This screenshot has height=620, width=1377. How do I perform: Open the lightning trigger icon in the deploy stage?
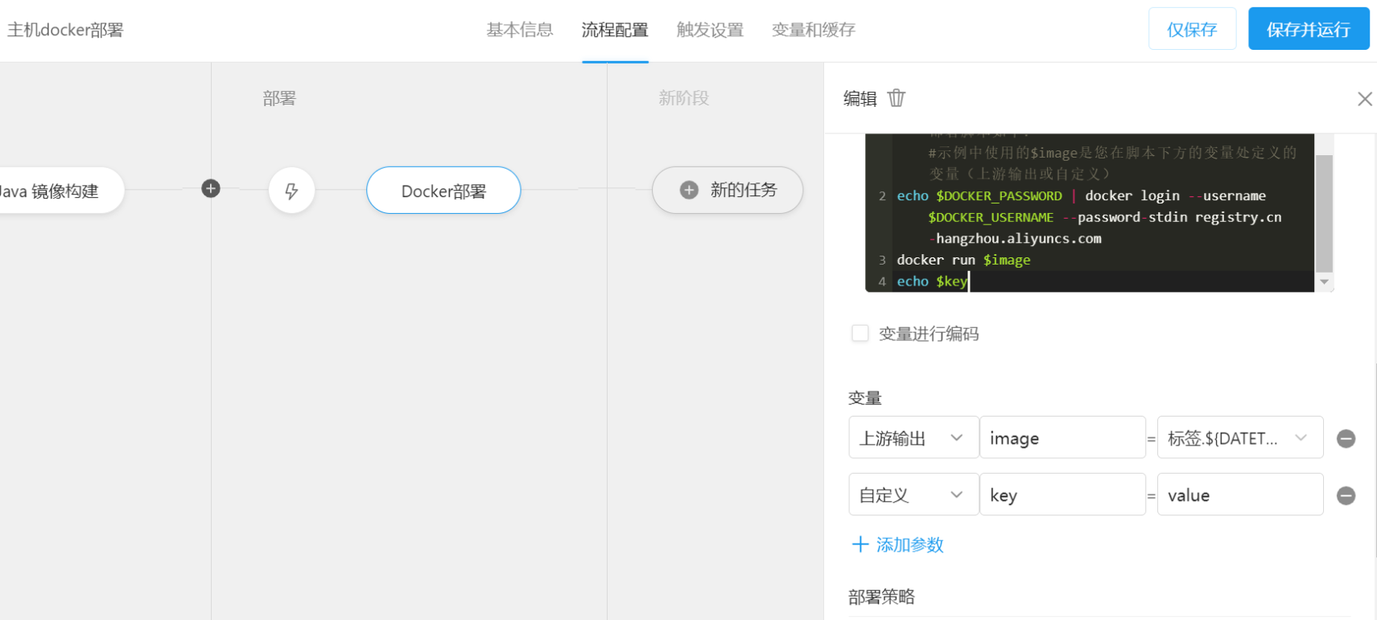[291, 191]
